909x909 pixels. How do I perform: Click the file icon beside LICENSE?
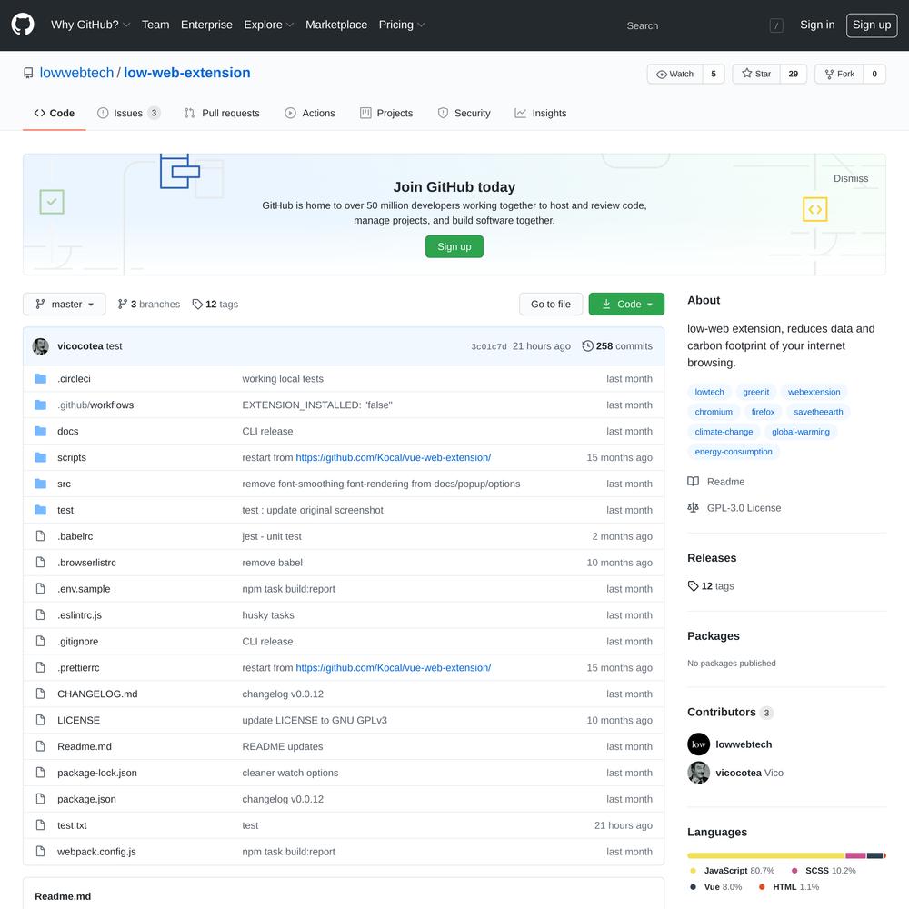pos(41,720)
